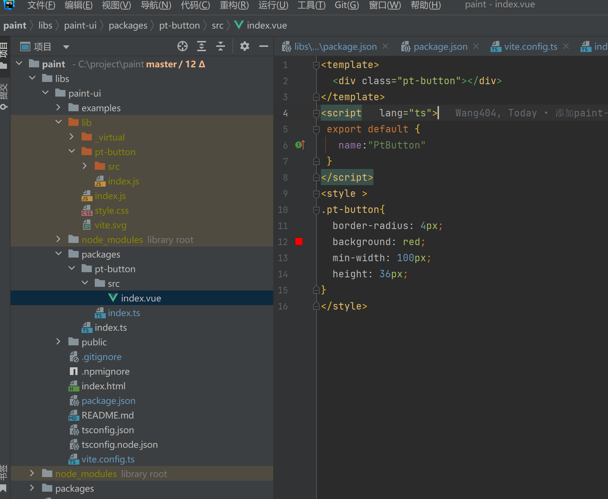The image size is (608, 499).
Task: Open the 文件(F) menu
Action: [x=41, y=5]
